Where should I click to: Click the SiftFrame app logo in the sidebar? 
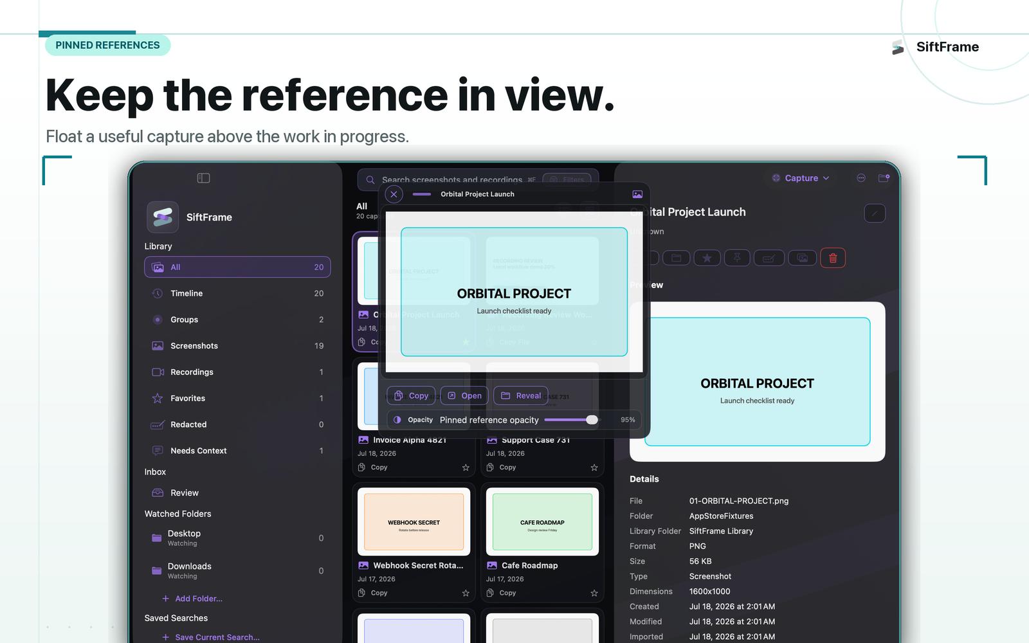click(x=163, y=217)
